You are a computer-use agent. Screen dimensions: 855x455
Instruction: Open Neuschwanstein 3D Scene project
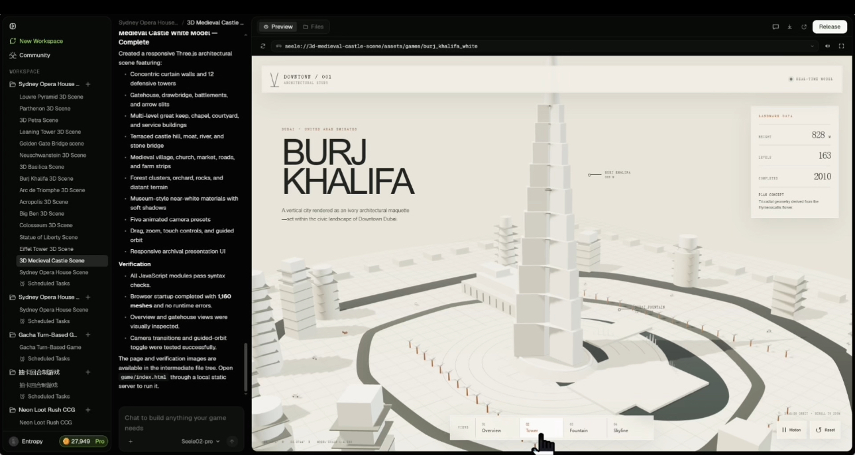[x=53, y=156]
